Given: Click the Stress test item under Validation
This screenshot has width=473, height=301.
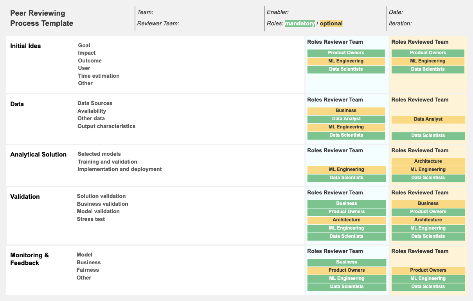Looking at the screenshot, I should [91, 219].
